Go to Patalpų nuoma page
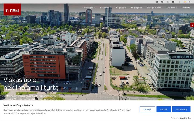Screen dimensions: 194x121 coord(154,8)
